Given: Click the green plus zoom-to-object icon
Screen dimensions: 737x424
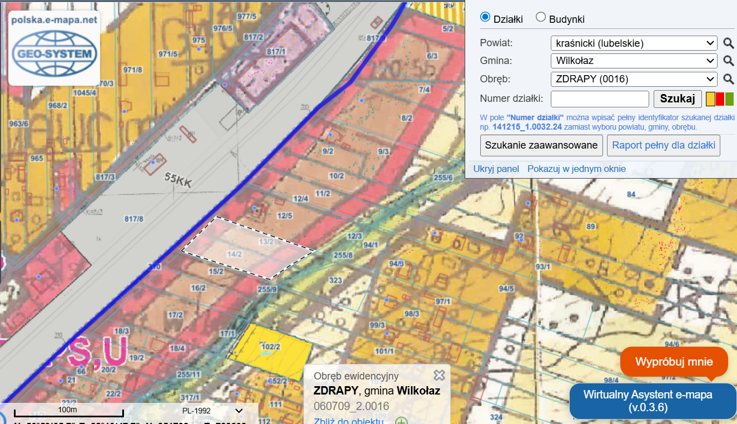Looking at the screenshot, I should point(401,421).
